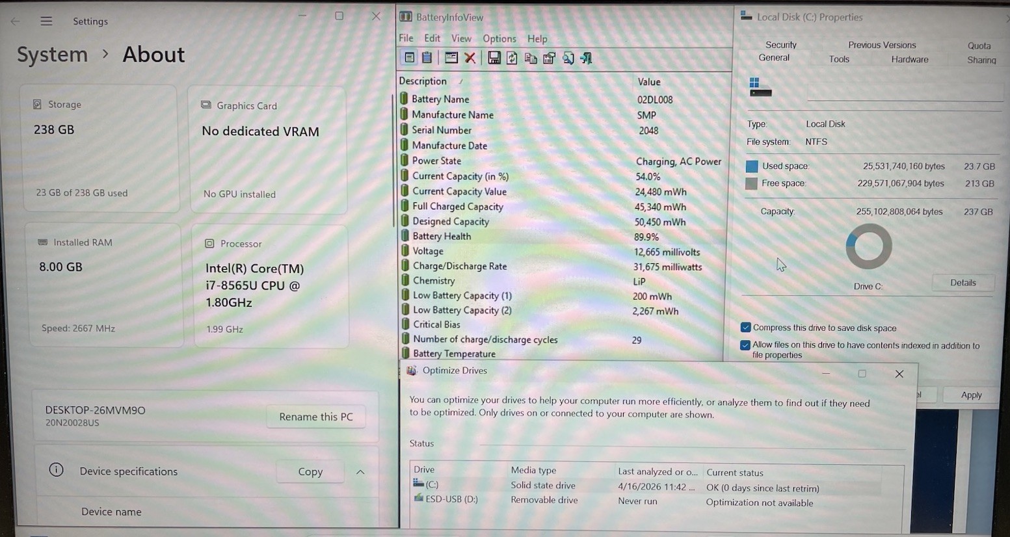Click the Optimize Drives title bar icon

411,371
